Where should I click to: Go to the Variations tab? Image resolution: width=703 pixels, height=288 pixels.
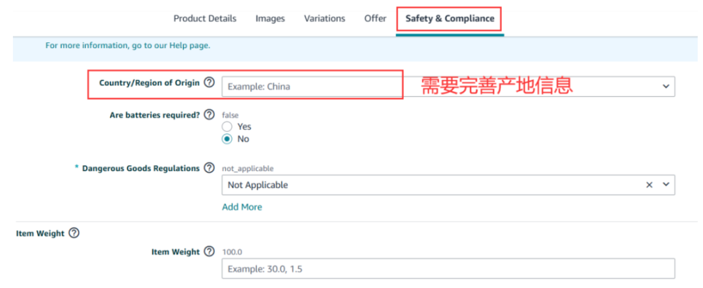(x=325, y=19)
